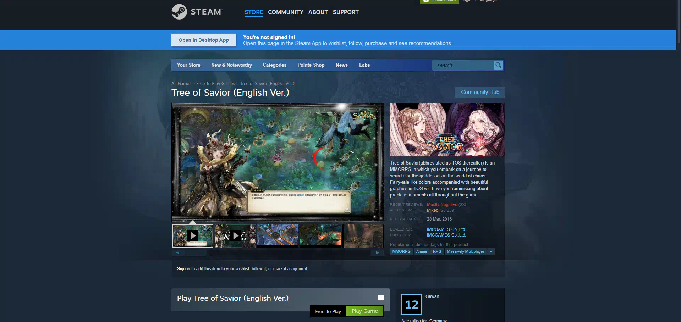Click right arrow of thumbnail strip
This screenshot has height=322, width=681.
(378, 252)
